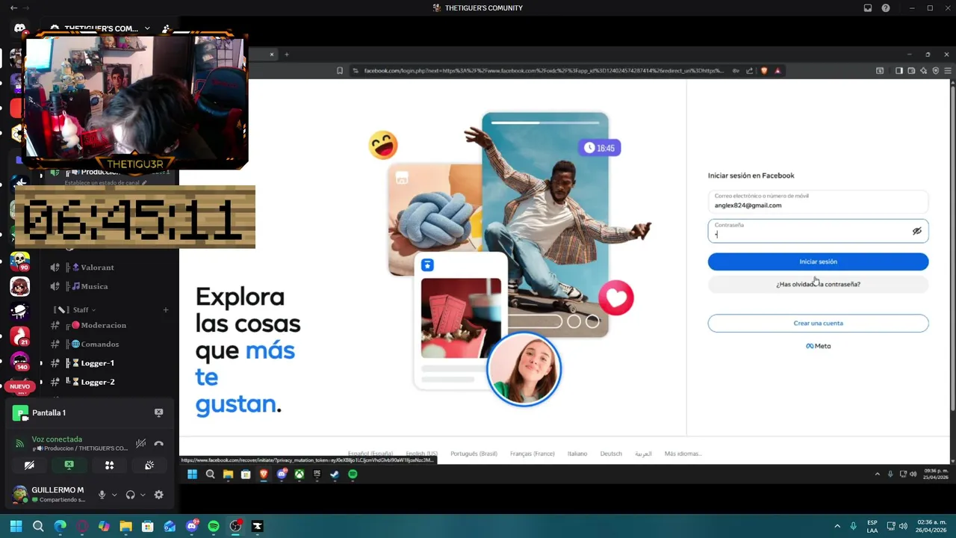Toggle Discord noise suppression icon

point(140,443)
